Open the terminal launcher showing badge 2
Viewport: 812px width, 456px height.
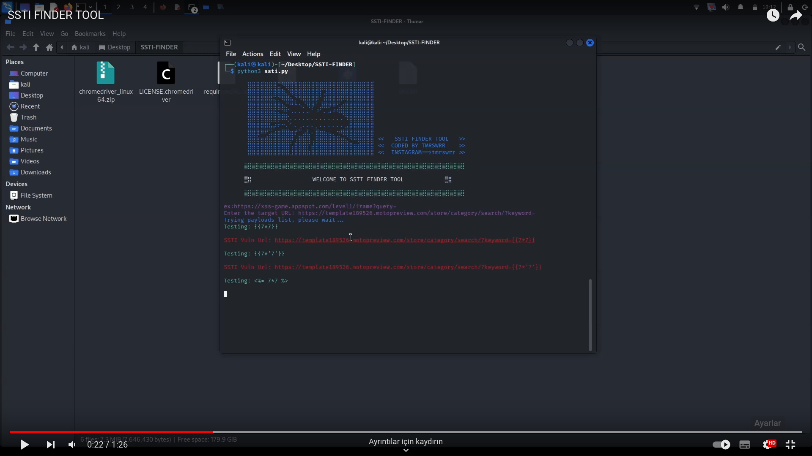[192, 7]
